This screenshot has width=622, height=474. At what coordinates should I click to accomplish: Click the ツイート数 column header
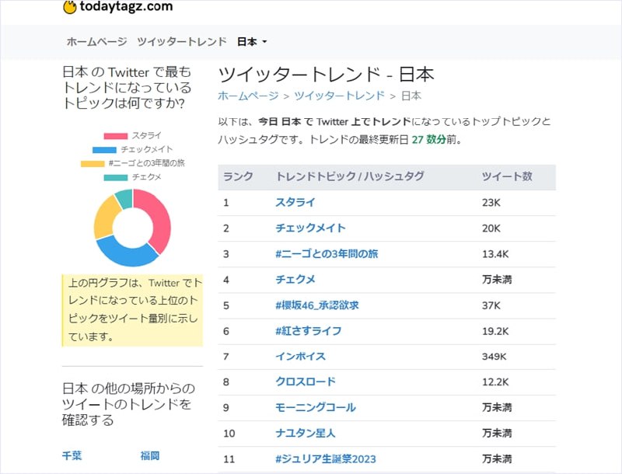[508, 176]
